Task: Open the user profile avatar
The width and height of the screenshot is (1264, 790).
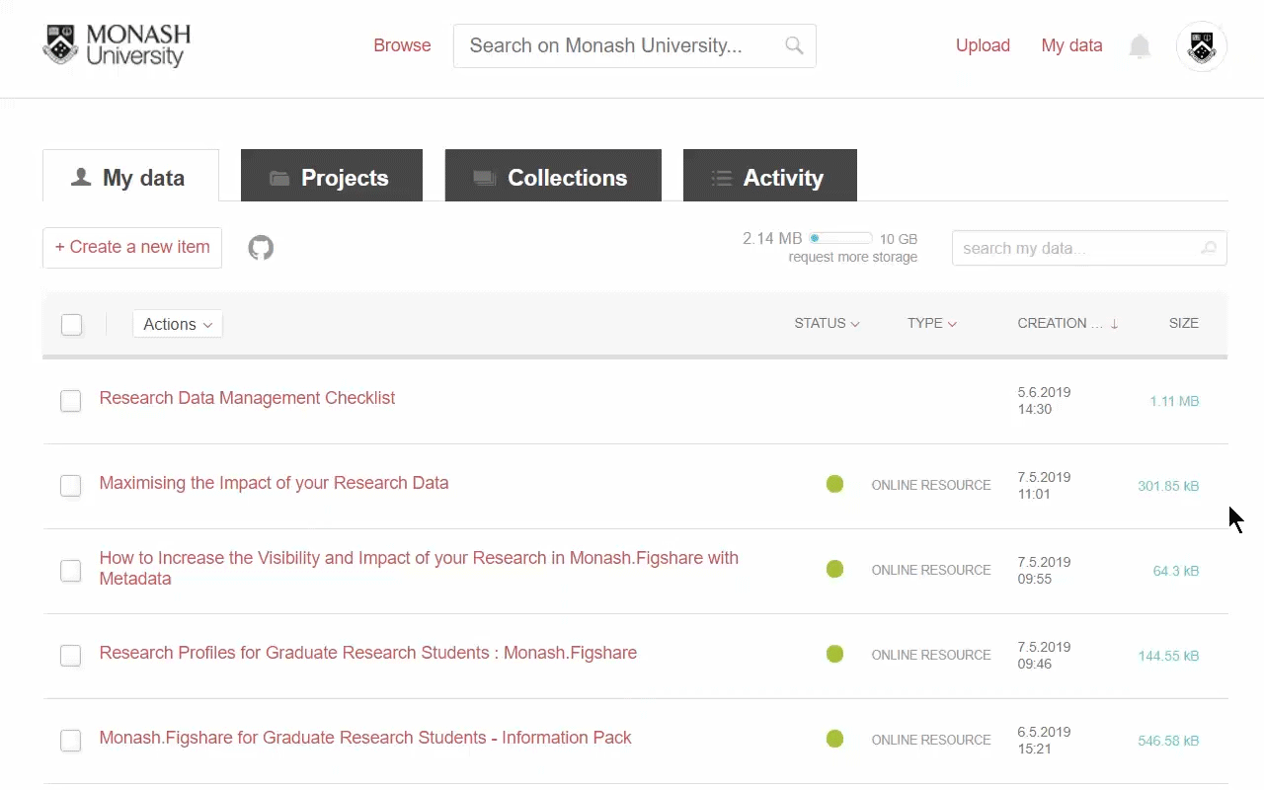Action: [x=1202, y=46]
